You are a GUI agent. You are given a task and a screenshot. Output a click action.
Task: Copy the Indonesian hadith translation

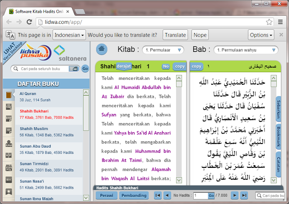coord(180,66)
